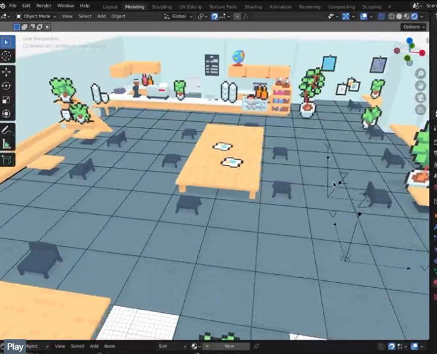Add a workspace with the plus button
Viewport: 437px width, 354px height.
(x=390, y=7)
